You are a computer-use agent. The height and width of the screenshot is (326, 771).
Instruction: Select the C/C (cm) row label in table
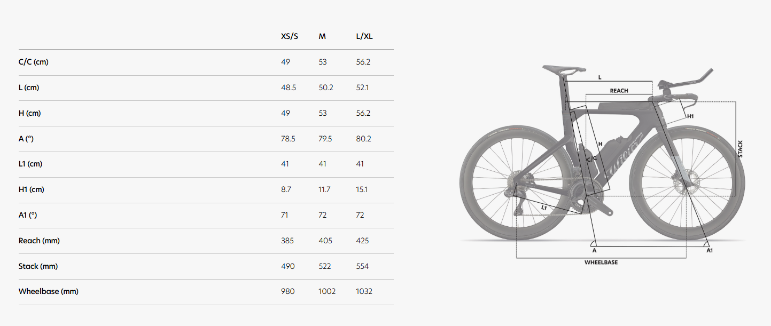coord(33,62)
